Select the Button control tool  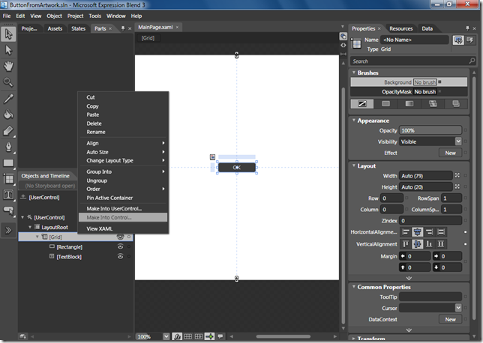(x=8, y=210)
